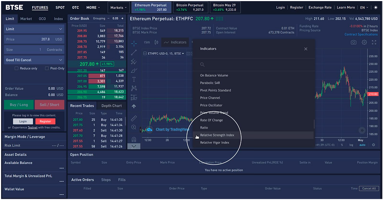Viewport: 384px width, 200px height.
Task: Open the Markets dropdown
Action: coord(119,8)
